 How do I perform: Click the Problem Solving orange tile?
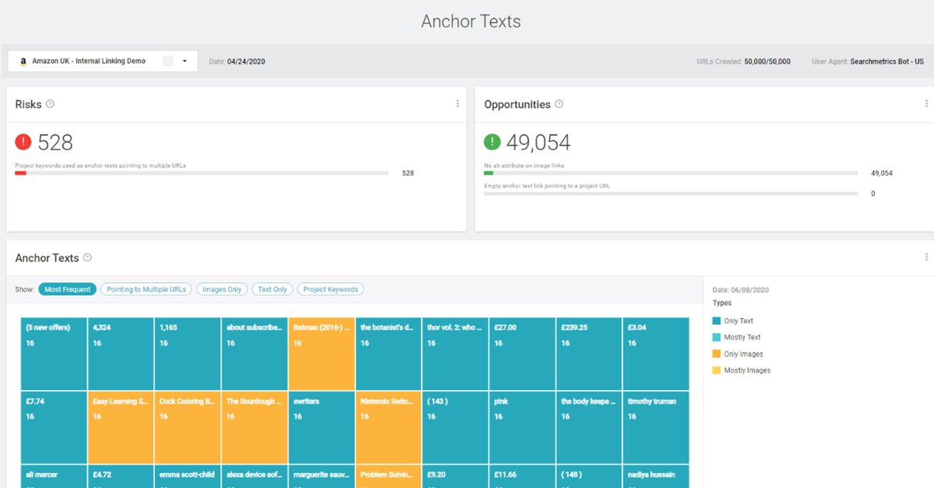tap(388, 477)
